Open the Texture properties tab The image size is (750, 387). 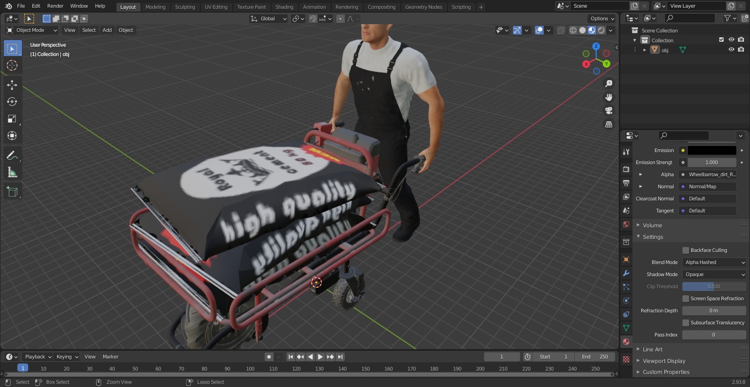tap(626, 359)
